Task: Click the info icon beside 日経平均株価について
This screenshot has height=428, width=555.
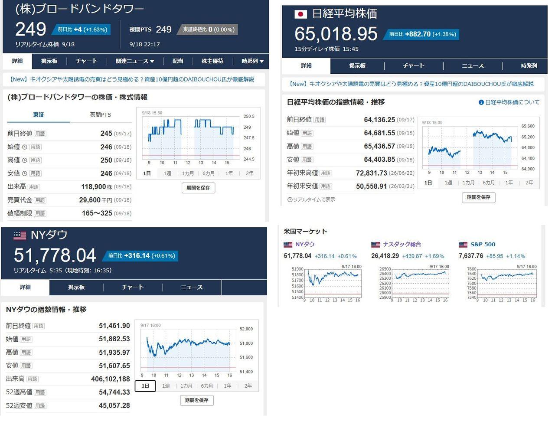Action: pos(481,102)
